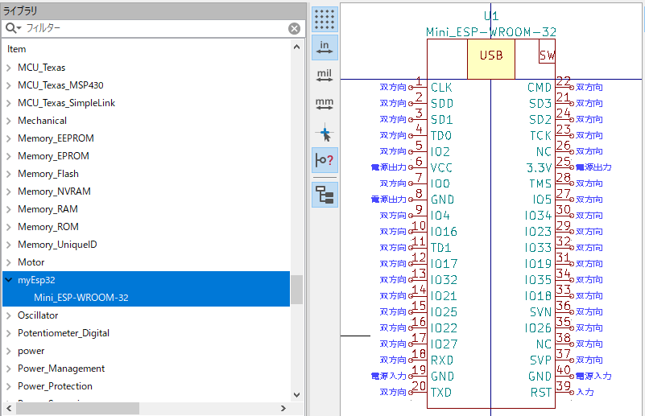Toggle full-window crosshair cursor

click(325, 133)
